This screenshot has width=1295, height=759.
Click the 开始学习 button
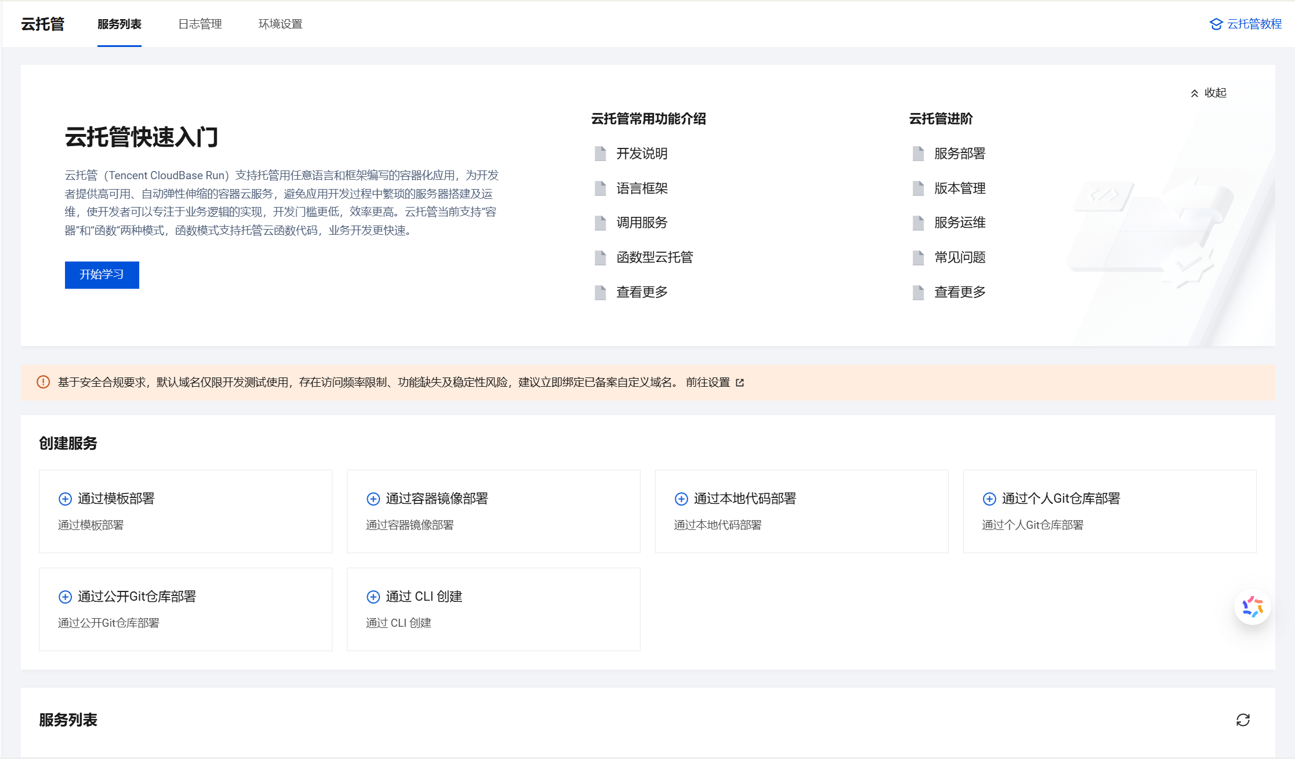pos(102,275)
